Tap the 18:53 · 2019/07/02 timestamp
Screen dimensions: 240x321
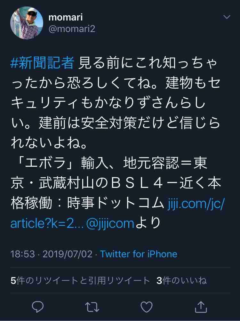coord(52,254)
